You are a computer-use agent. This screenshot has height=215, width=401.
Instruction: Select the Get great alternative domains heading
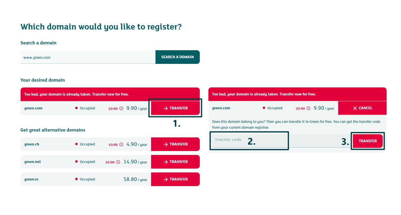pyautogui.click(x=53, y=130)
